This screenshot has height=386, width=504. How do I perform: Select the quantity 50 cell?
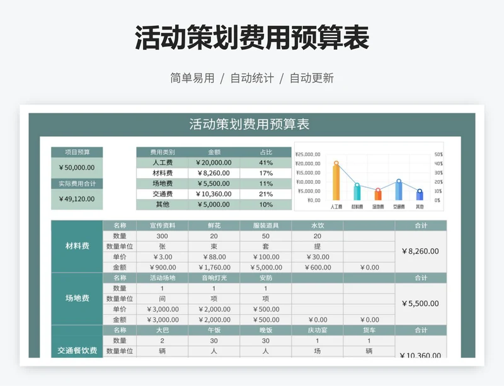point(266,236)
